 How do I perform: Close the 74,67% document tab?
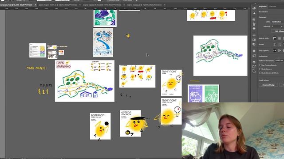coord(165,5)
